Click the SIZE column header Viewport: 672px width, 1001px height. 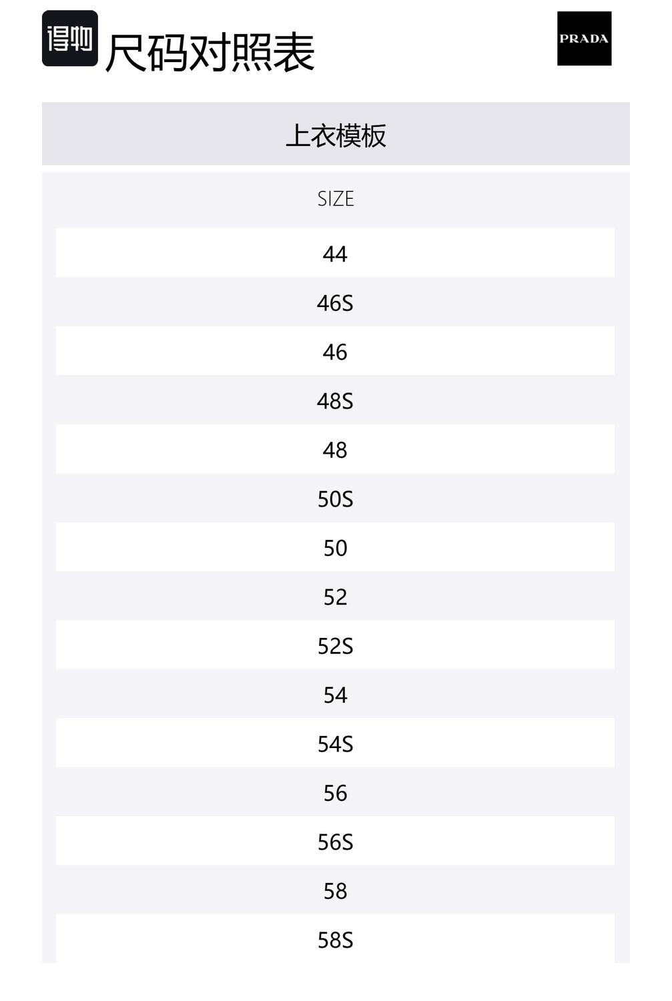(x=336, y=199)
